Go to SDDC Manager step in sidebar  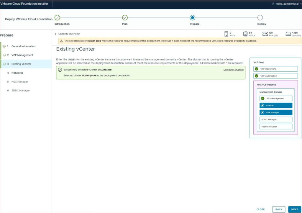26,91
